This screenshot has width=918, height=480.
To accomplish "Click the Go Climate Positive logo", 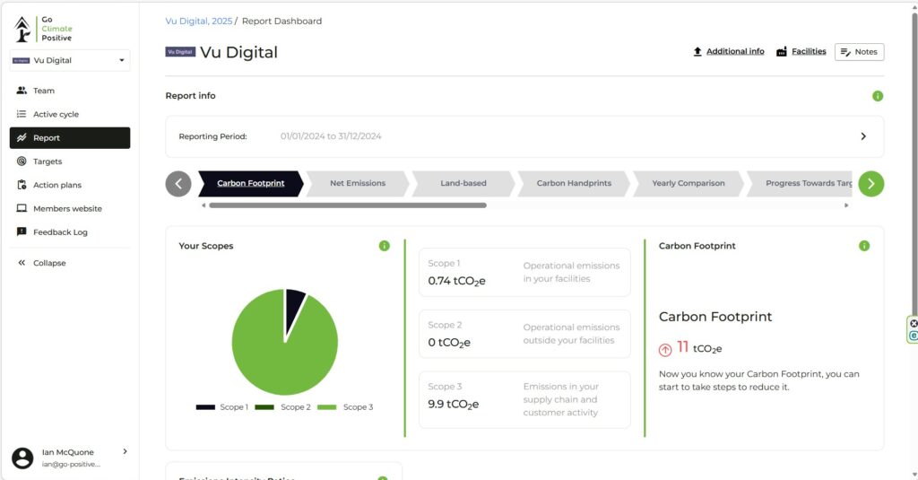I will pyautogui.click(x=43, y=29).
